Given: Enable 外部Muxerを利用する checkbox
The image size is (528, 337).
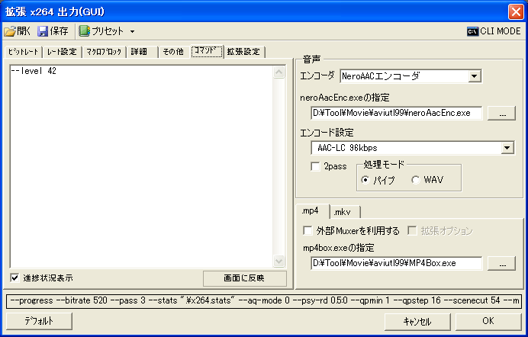Looking at the screenshot, I should click(x=307, y=231).
